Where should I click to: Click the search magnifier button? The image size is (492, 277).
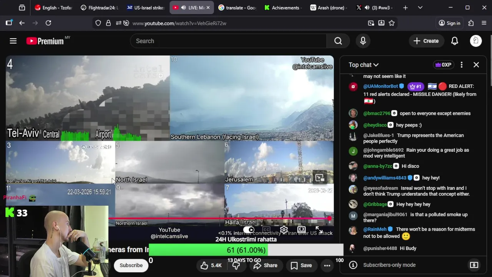pos(338,41)
